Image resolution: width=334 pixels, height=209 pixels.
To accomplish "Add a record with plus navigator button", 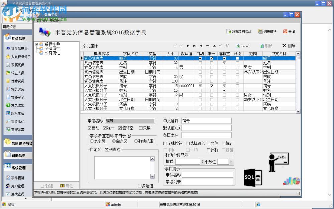I will (x=201, y=46).
